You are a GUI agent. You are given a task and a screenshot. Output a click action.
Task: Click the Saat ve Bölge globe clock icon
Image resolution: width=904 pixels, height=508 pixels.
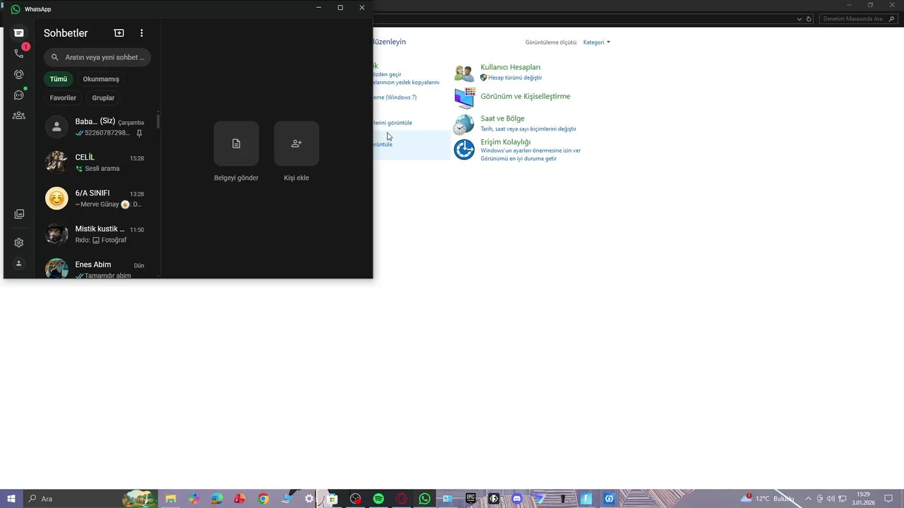(464, 124)
